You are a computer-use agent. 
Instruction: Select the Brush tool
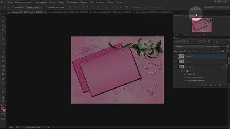coord(3,48)
